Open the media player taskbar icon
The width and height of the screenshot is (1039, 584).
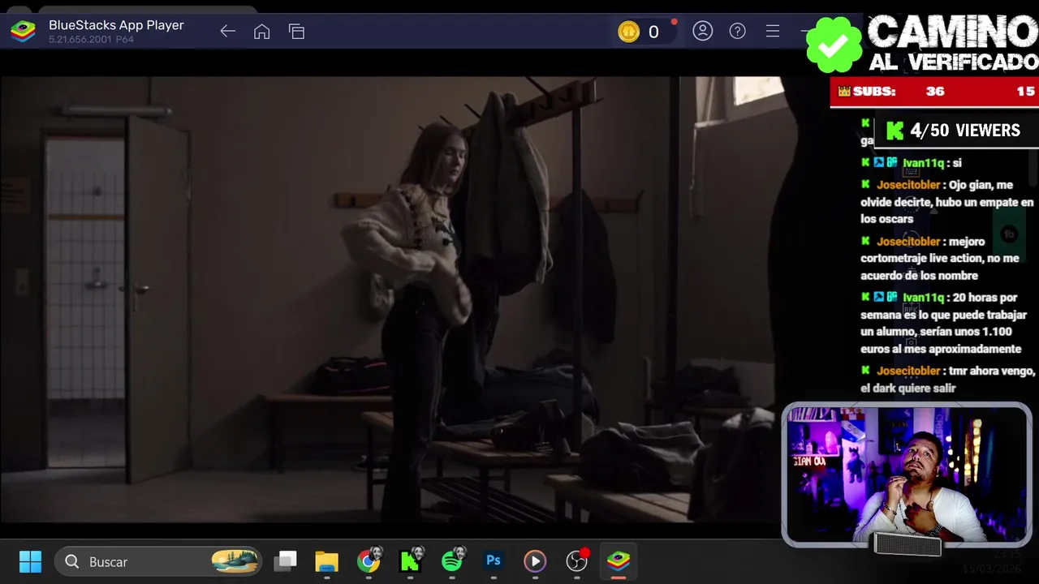pos(535,561)
